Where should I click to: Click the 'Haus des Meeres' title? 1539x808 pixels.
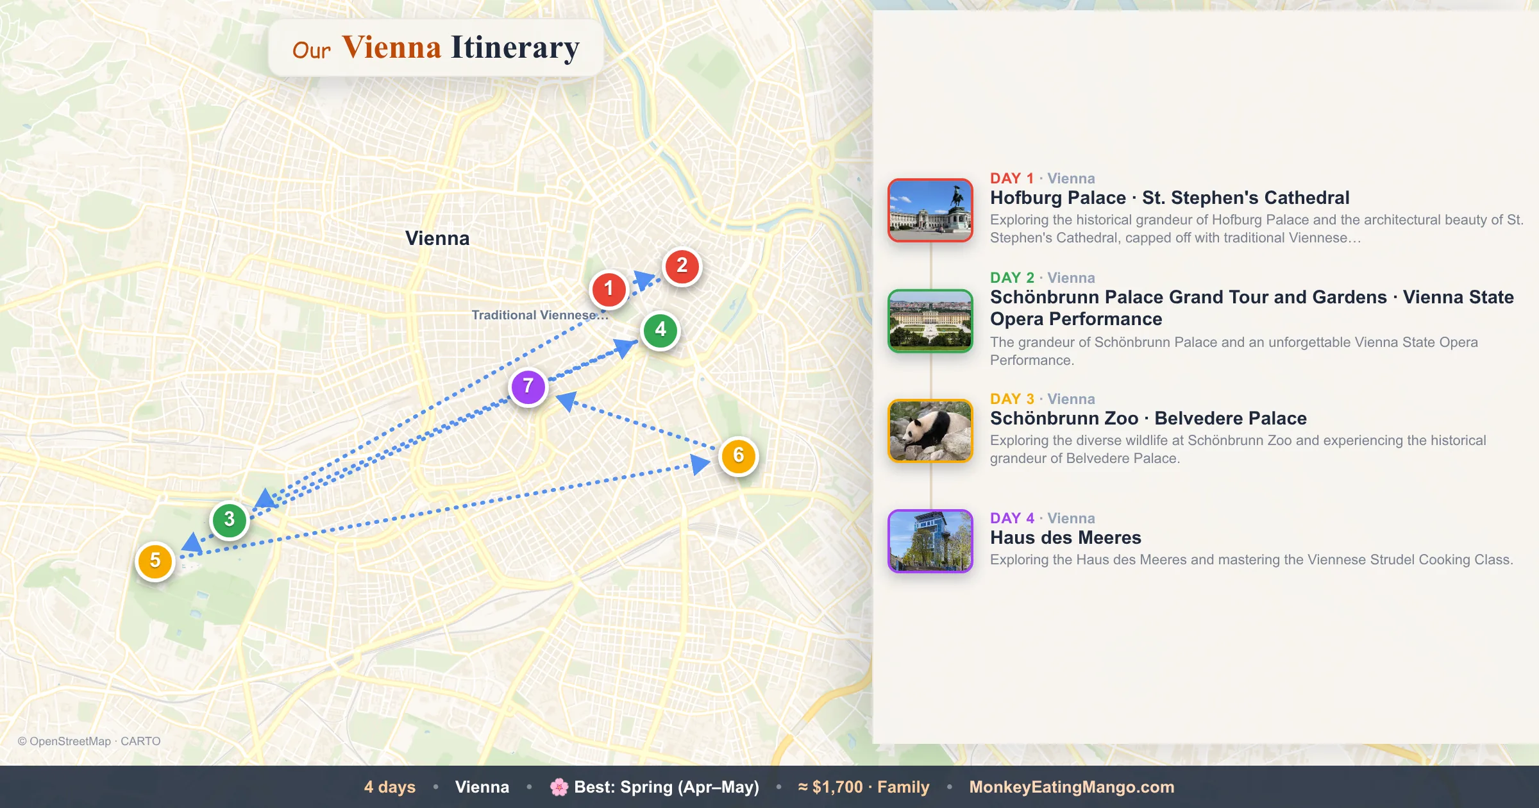1065,537
